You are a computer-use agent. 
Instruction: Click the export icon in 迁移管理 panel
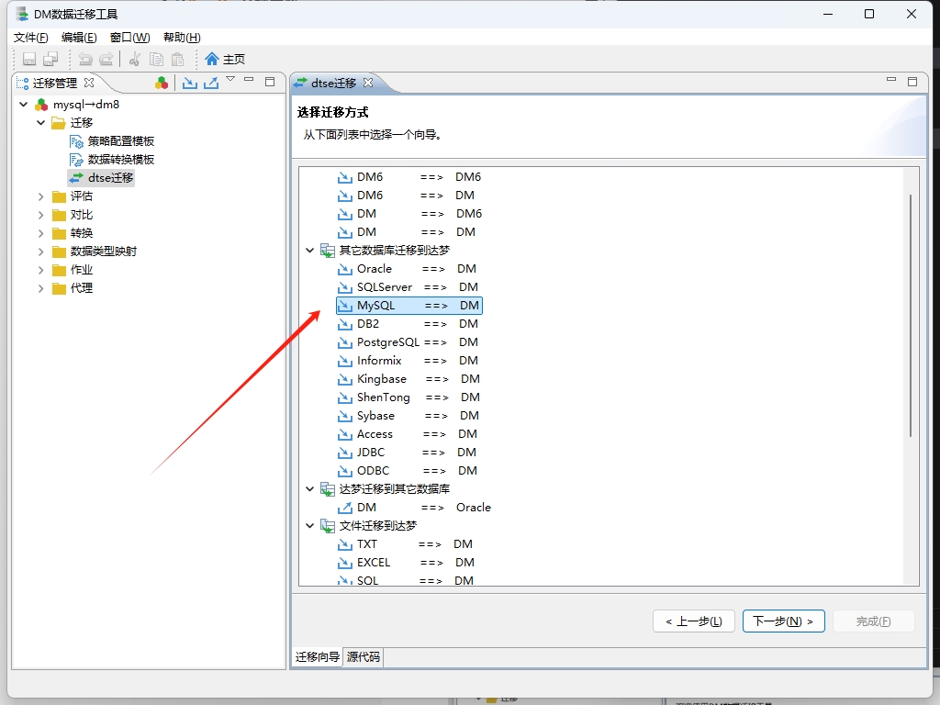pos(211,83)
